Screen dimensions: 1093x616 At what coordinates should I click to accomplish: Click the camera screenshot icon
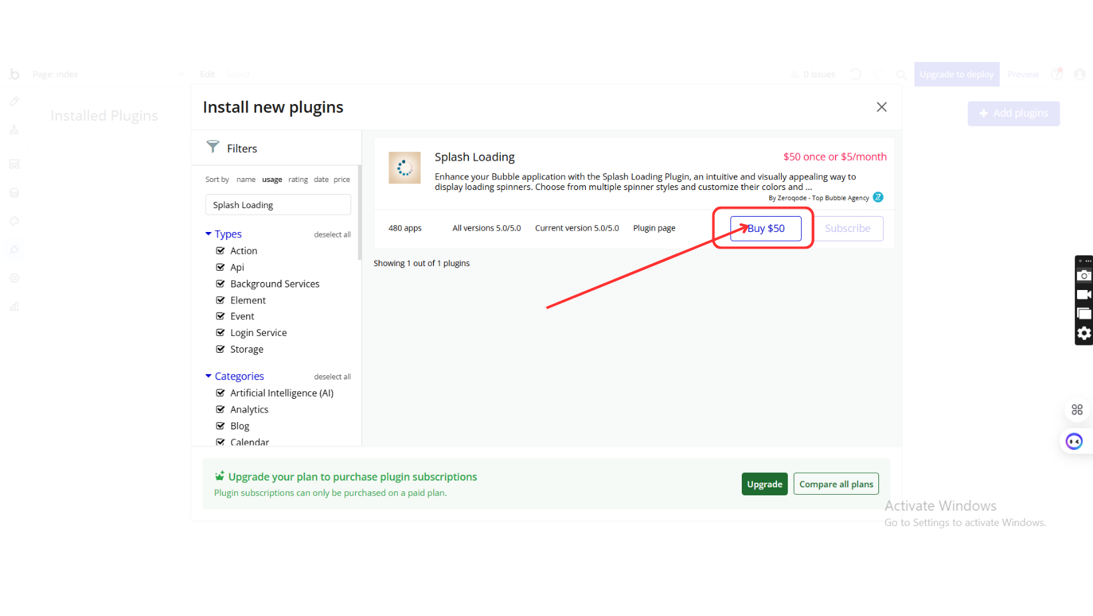pyautogui.click(x=1084, y=275)
